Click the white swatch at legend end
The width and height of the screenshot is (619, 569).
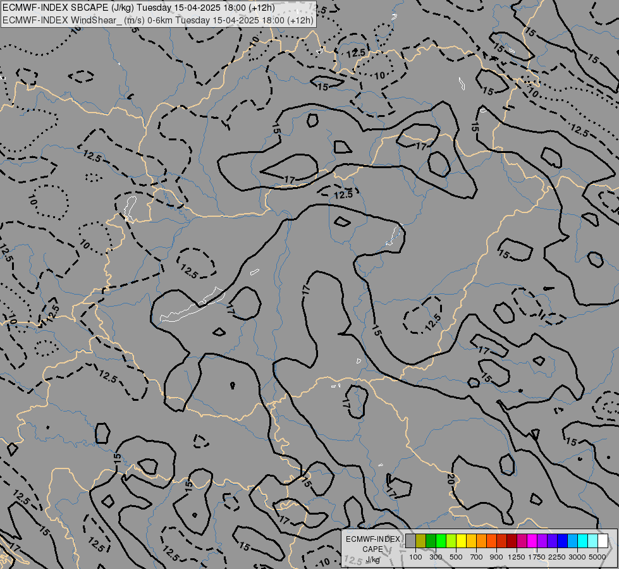[603, 541]
